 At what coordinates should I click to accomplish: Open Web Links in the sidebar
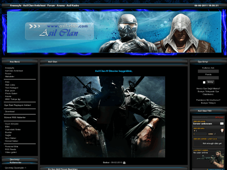10,85
